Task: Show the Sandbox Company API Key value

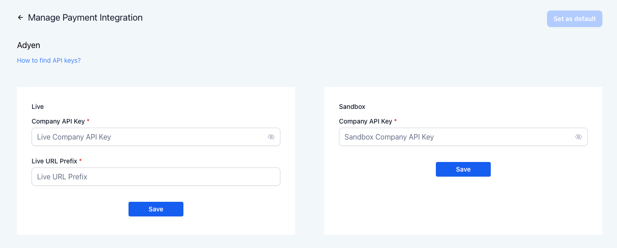Action: pyautogui.click(x=579, y=137)
